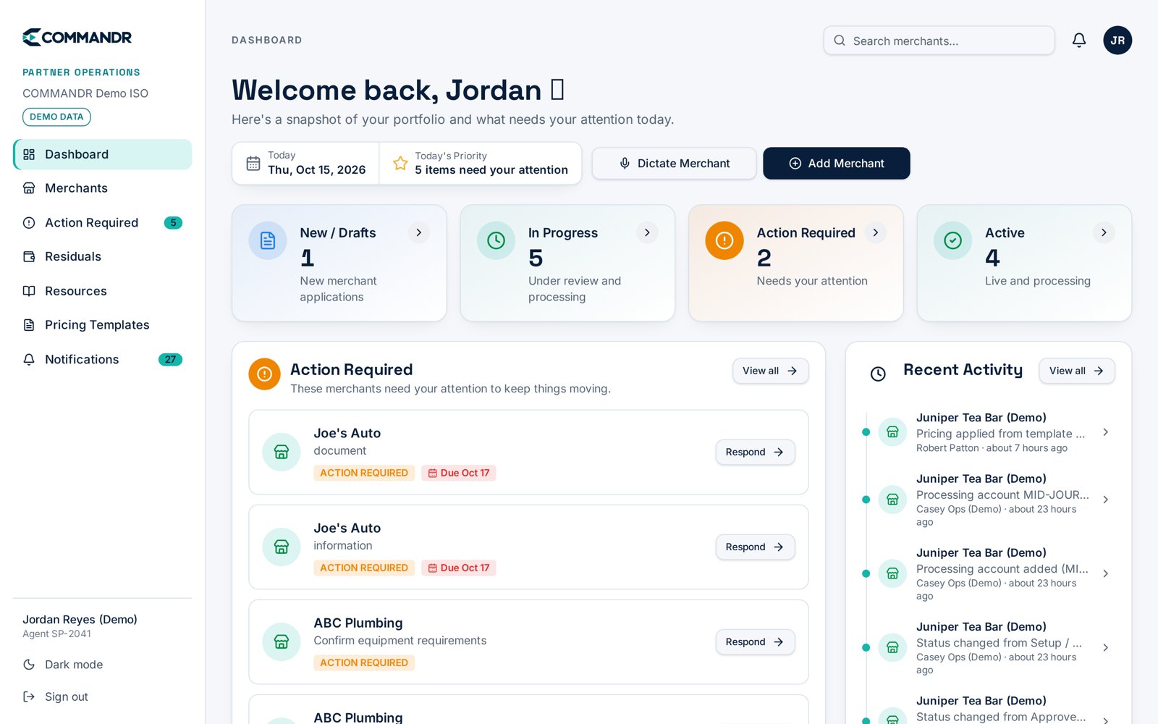Go to Merchants in the sidebar
Image resolution: width=1158 pixels, height=724 pixels.
[x=103, y=188]
